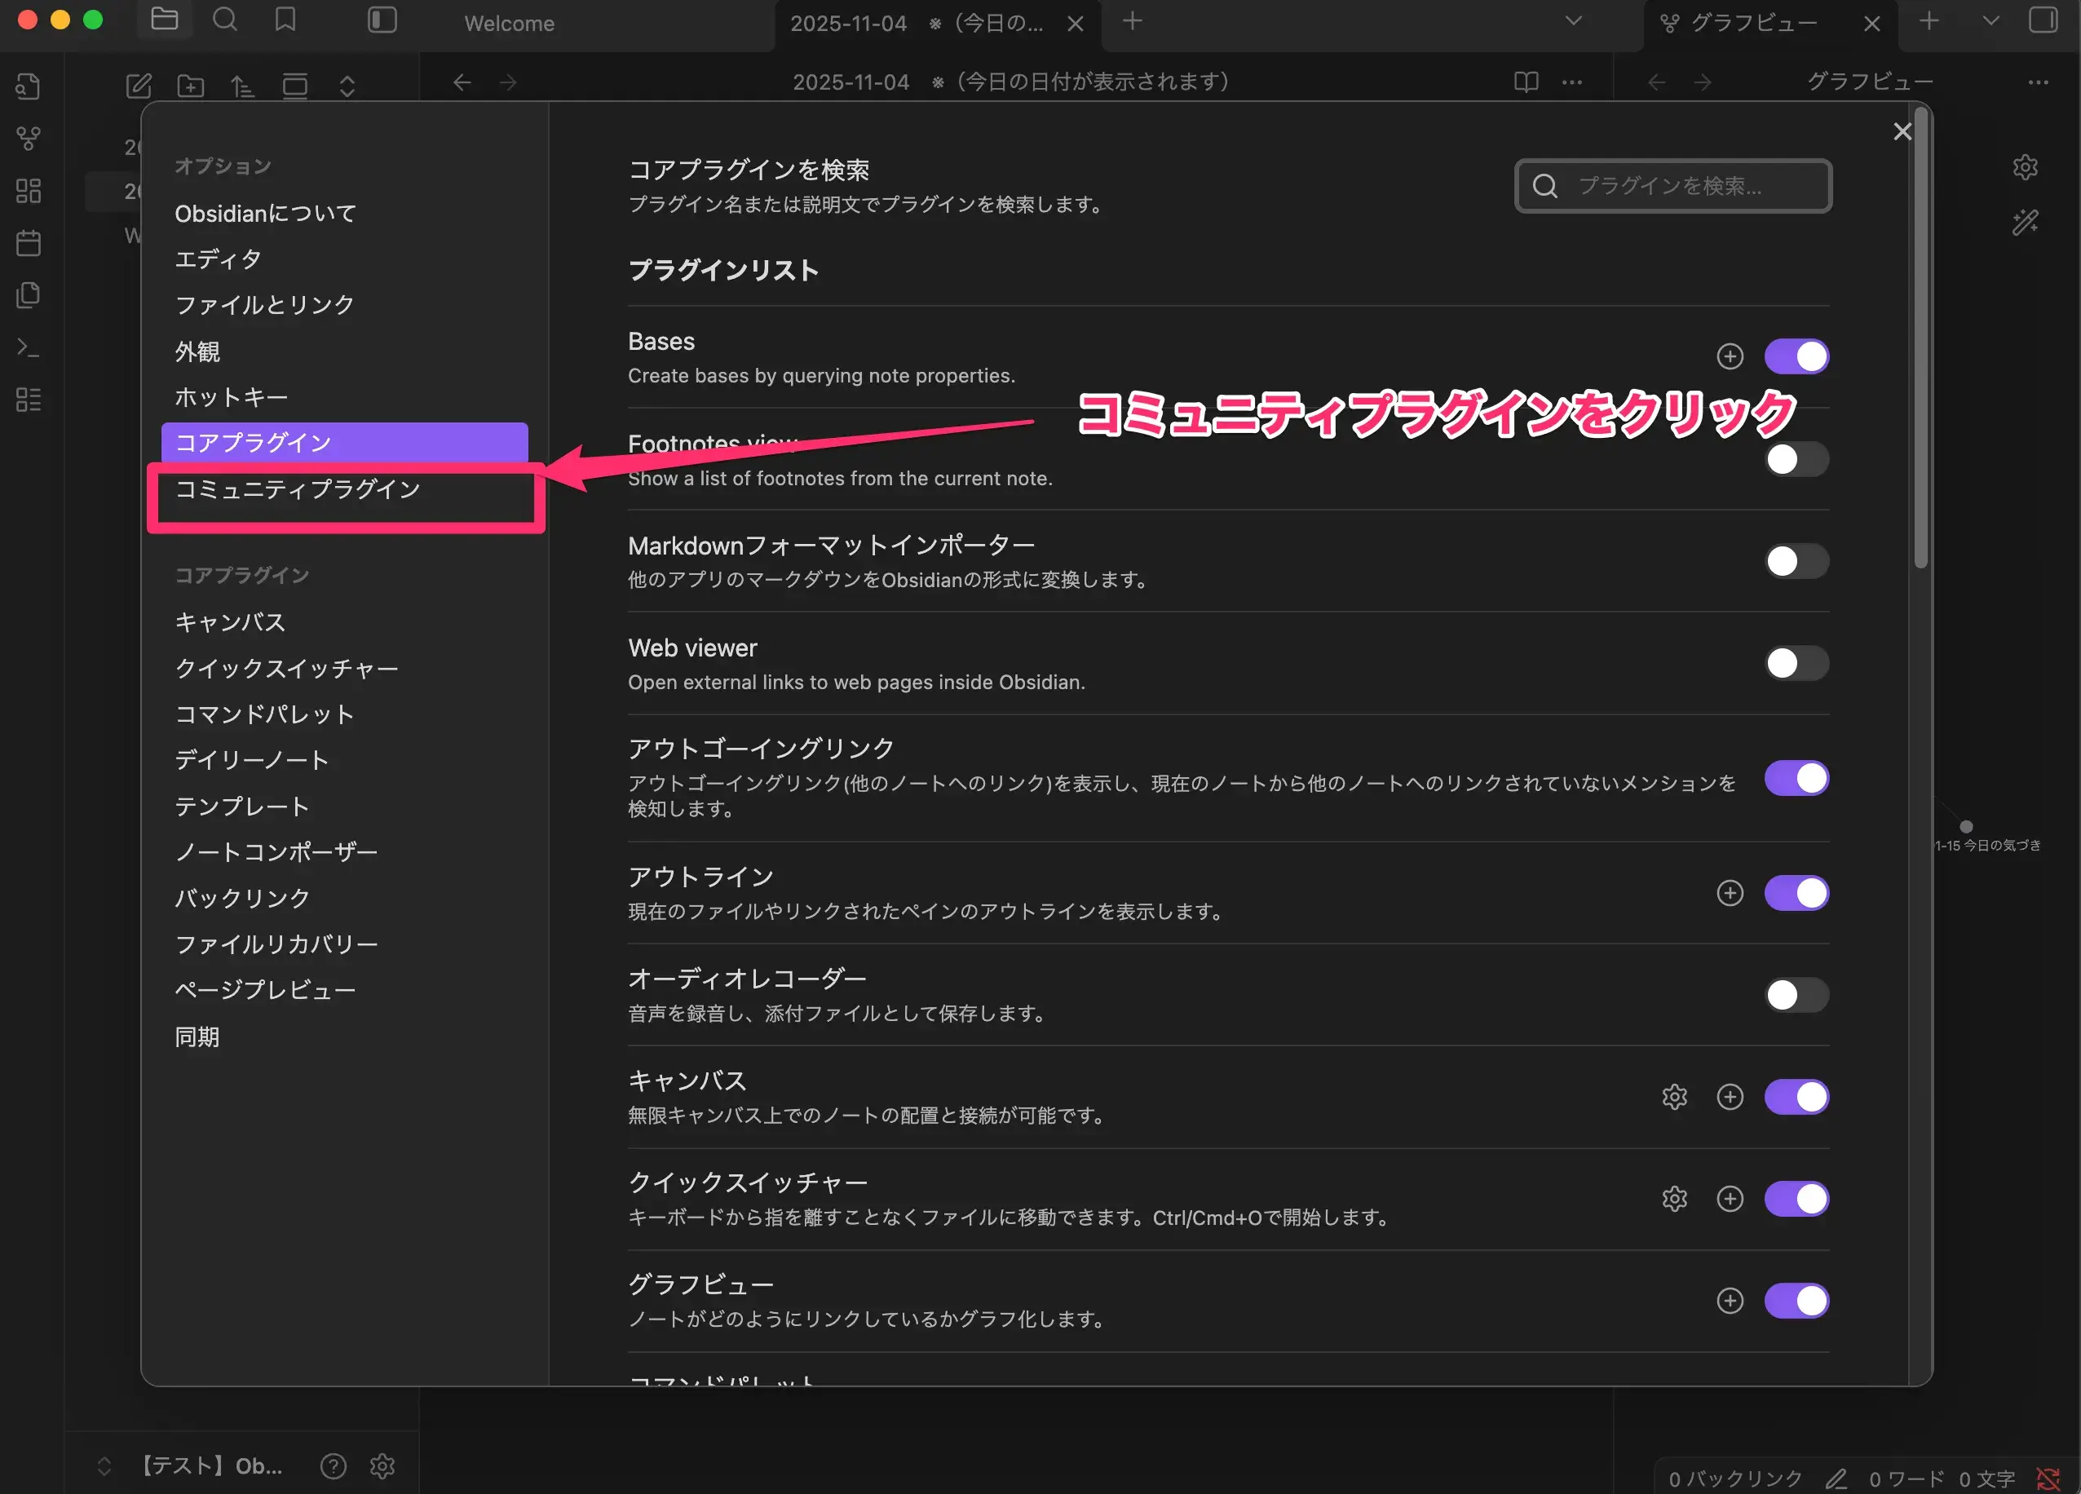Toggle the right sidebar collapse icon

[x=2043, y=20]
